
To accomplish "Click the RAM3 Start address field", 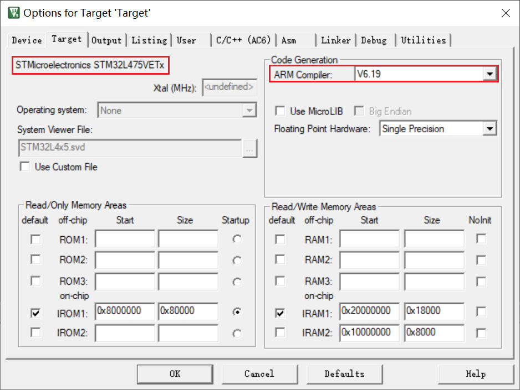I will click(369, 282).
